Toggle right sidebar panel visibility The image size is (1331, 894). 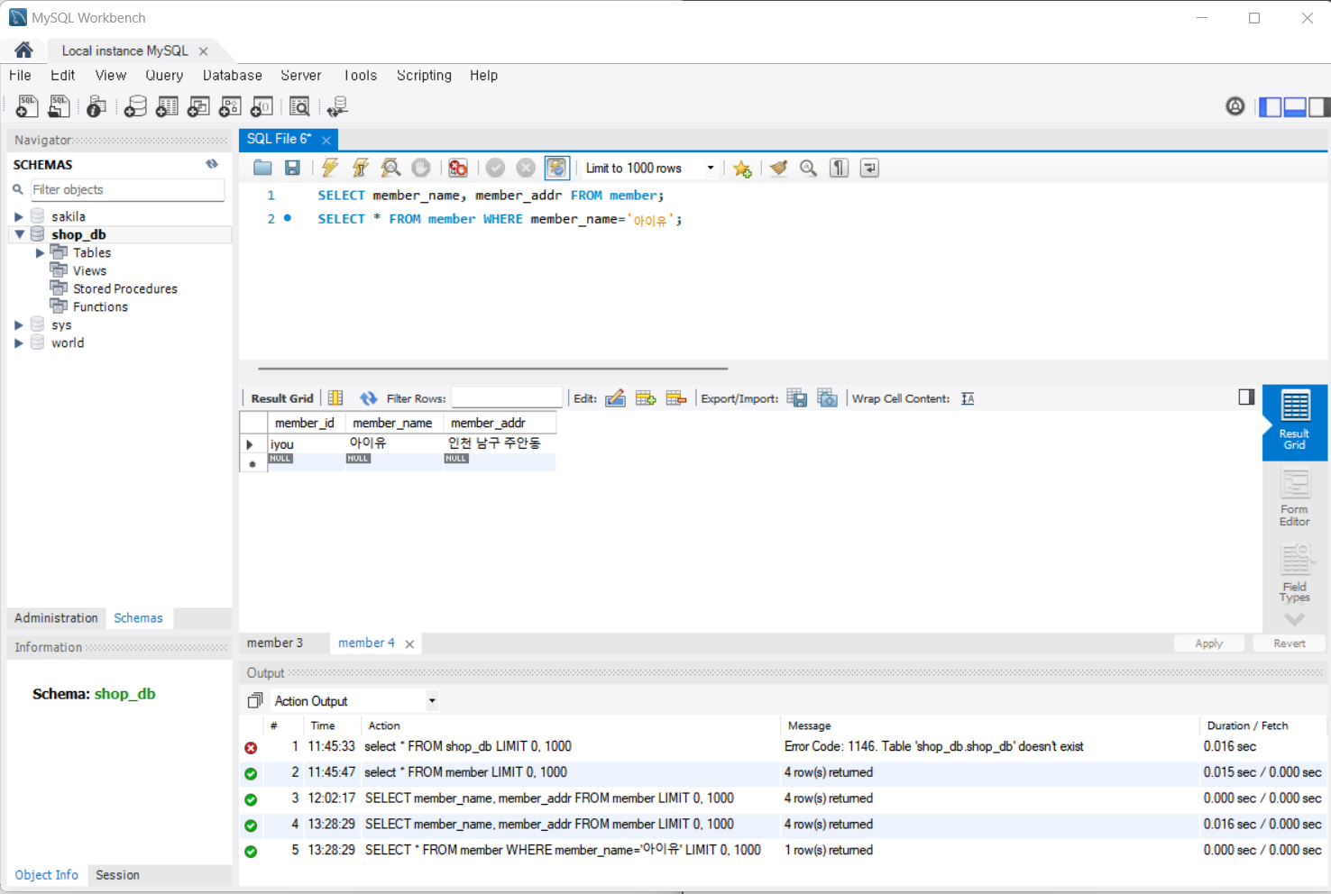point(1319,107)
